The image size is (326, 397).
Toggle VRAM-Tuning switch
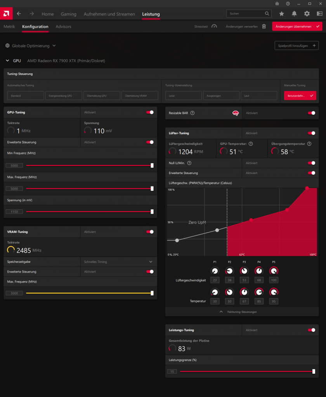coord(150,232)
